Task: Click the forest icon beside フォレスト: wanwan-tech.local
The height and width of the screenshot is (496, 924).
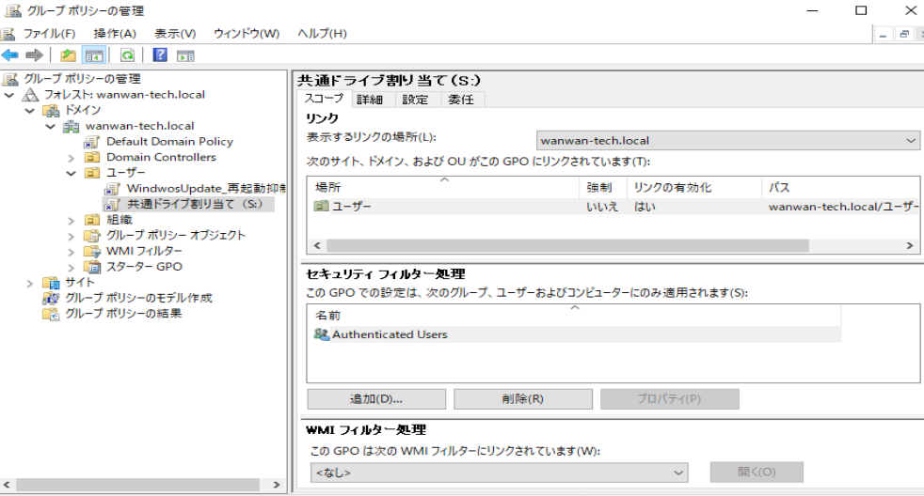Action: 30,95
